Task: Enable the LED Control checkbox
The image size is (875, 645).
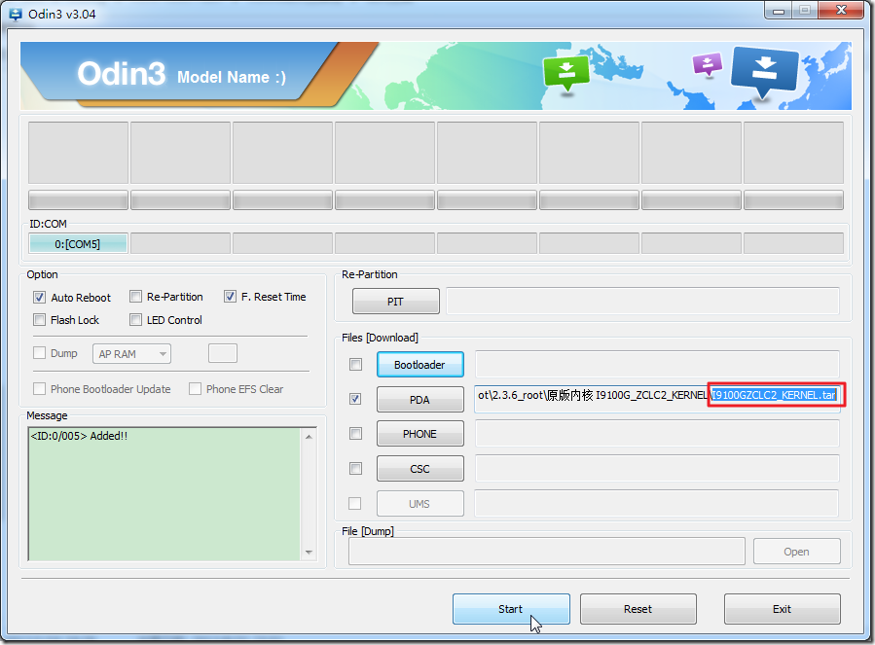Action: coord(135,320)
